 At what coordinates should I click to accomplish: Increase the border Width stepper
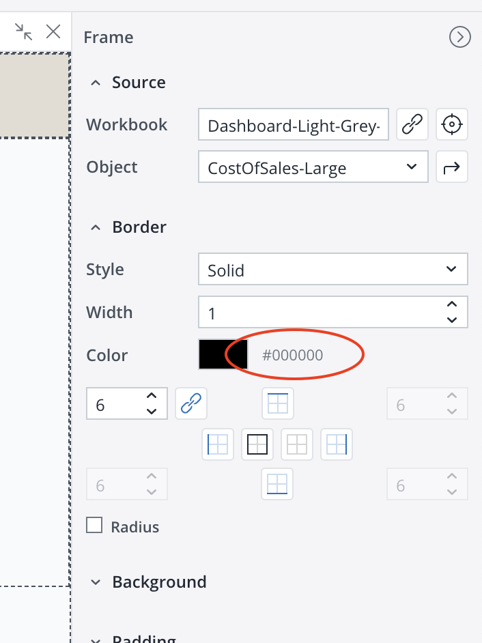point(451,305)
